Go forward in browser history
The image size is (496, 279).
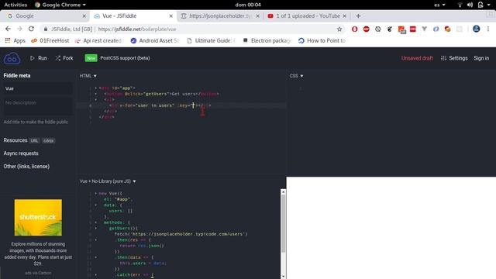tap(19, 29)
